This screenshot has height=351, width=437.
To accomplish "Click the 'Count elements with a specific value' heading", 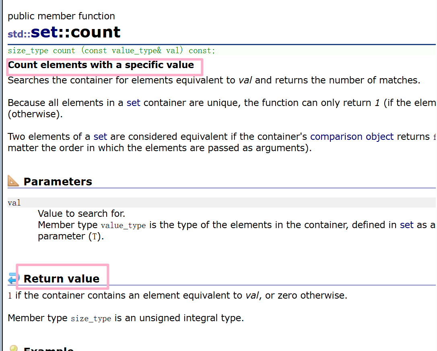I will (101, 65).
